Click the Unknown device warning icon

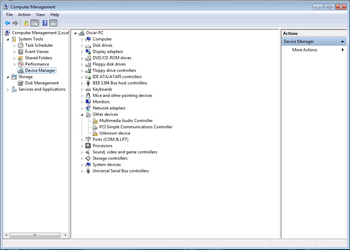[95, 133]
